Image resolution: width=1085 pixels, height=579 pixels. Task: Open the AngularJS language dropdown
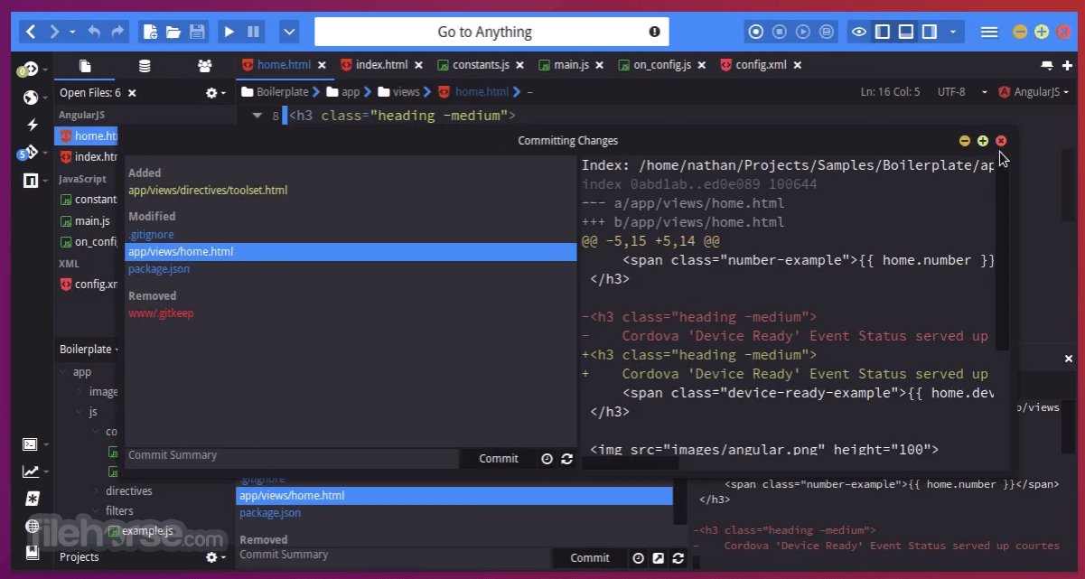coord(1034,92)
